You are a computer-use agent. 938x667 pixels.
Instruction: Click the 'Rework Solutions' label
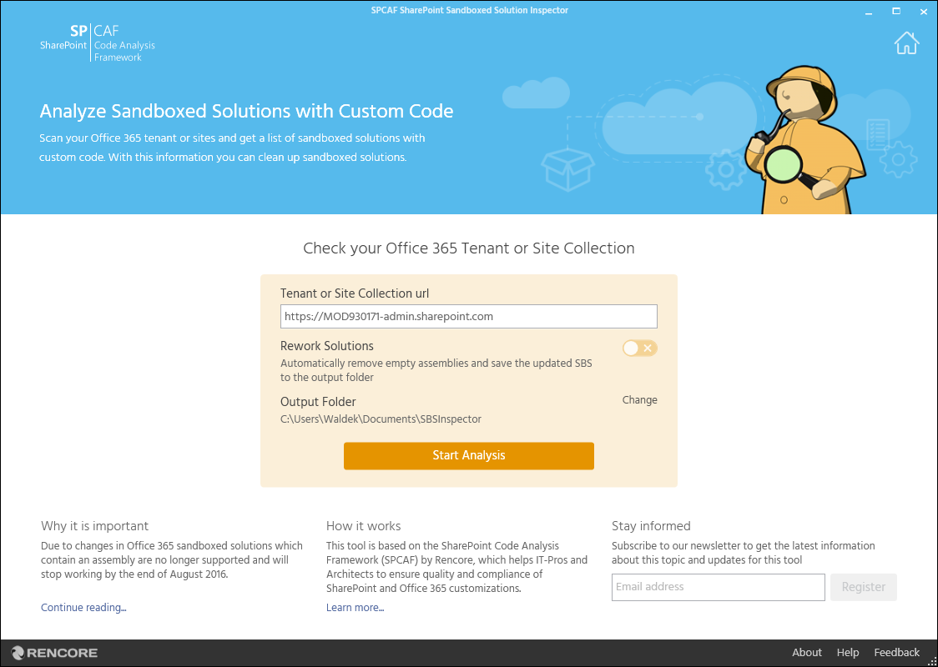click(326, 346)
